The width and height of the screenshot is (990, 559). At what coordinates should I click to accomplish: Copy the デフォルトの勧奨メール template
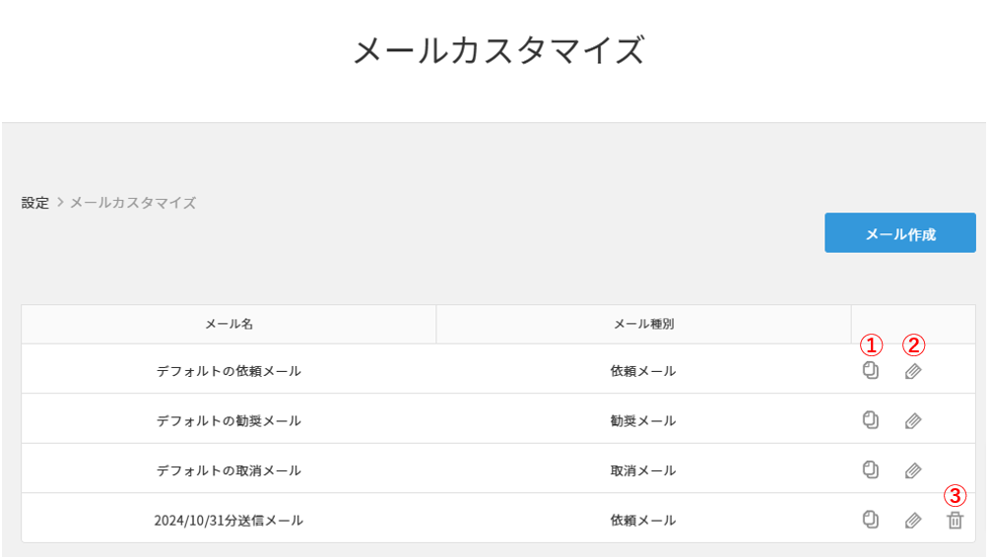point(870,420)
